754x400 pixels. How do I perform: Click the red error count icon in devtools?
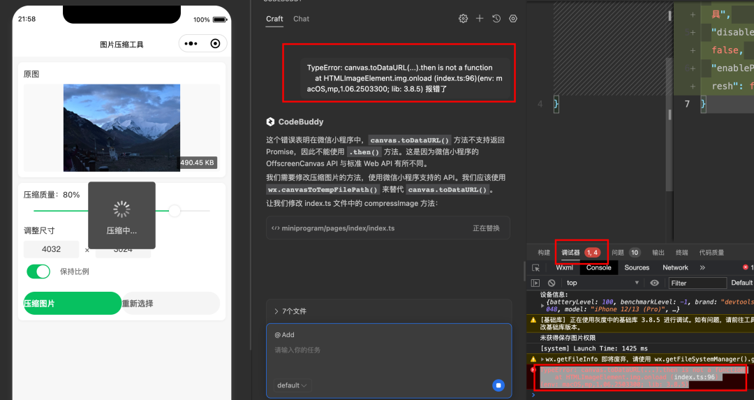click(746, 267)
